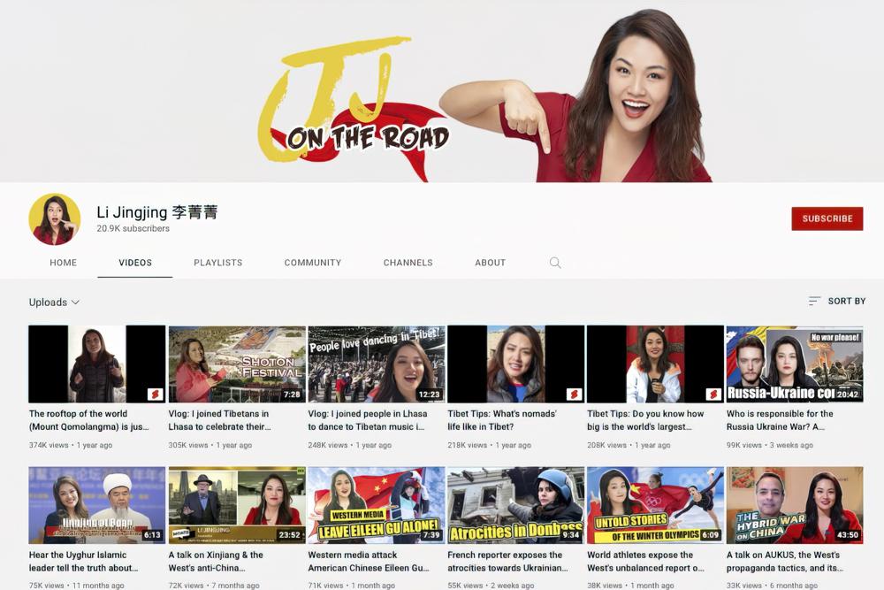Play the Shoton Festival vlog thumbnail
The image size is (884, 590).
tap(236, 364)
